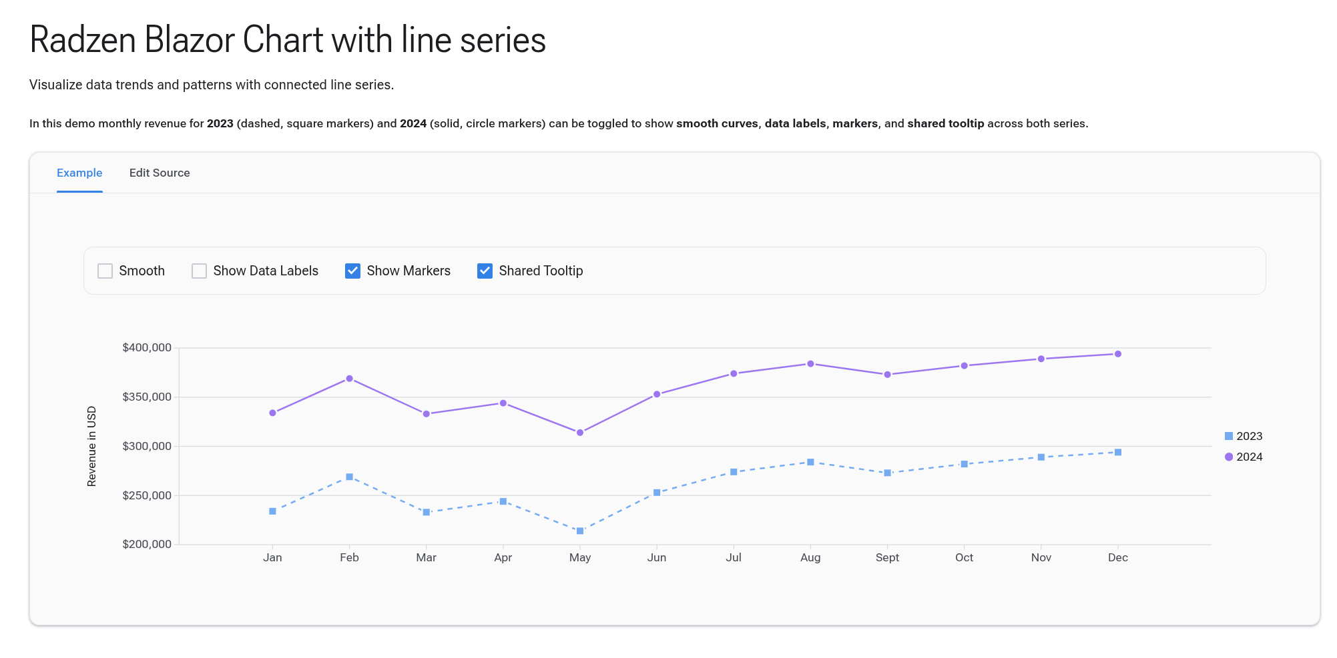1337x658 pixels.
Task: Uncheck the Show Markers checkbox
Action: click(x=352, y=271)
